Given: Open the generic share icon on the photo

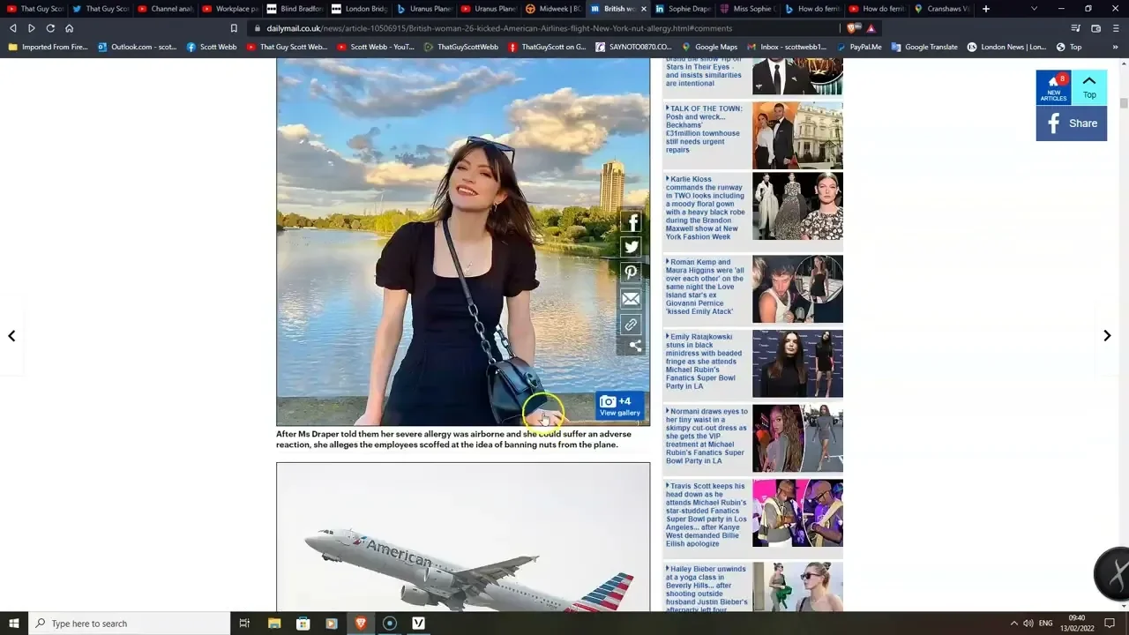Looking at the screenshot, I should 635,346.
